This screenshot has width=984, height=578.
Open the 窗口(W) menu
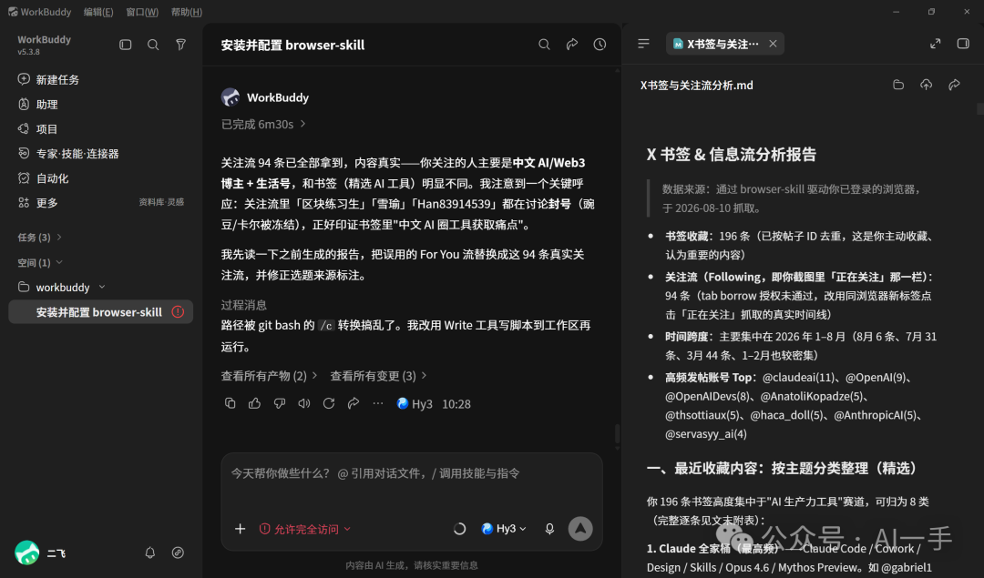(142, 12)
